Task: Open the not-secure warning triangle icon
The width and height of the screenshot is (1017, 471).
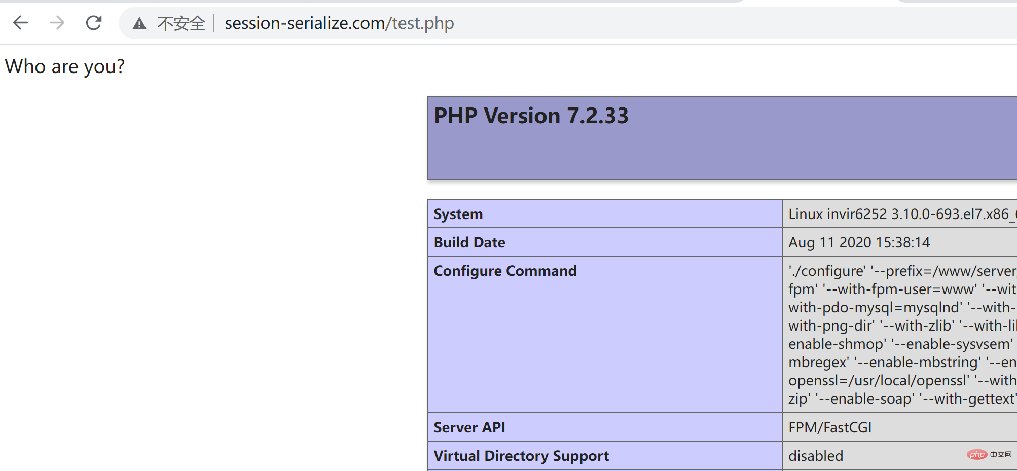Action: [139, 23]
